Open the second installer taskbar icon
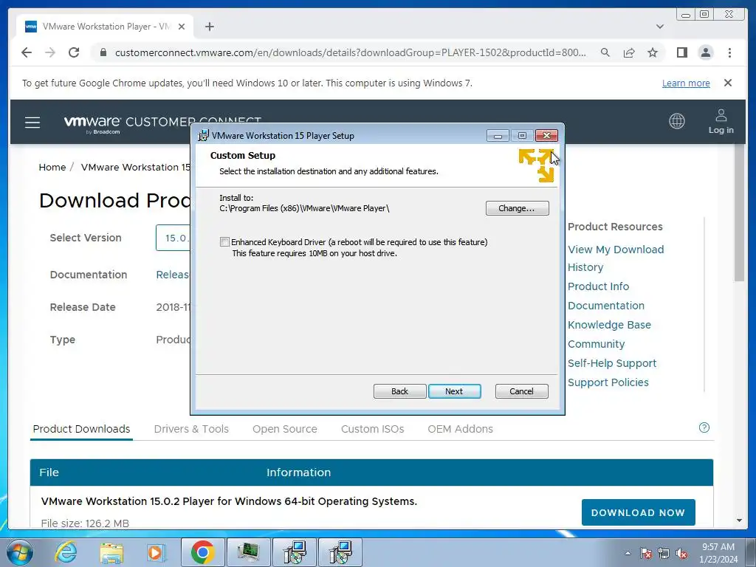756x567 pixels. 340,552
